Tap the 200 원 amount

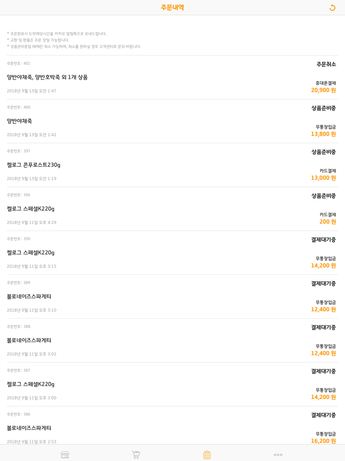(x=327, y=222)
